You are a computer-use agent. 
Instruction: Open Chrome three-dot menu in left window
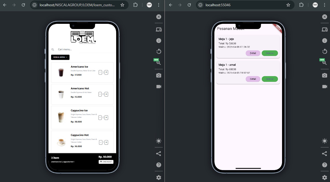click(x=159, y=5)
